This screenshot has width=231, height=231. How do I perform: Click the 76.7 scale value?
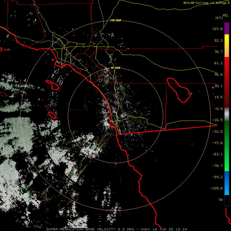218,52
